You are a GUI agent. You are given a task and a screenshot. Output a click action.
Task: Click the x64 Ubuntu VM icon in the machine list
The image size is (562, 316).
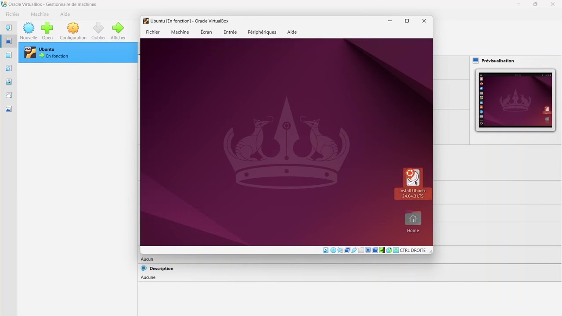[30, 52]
